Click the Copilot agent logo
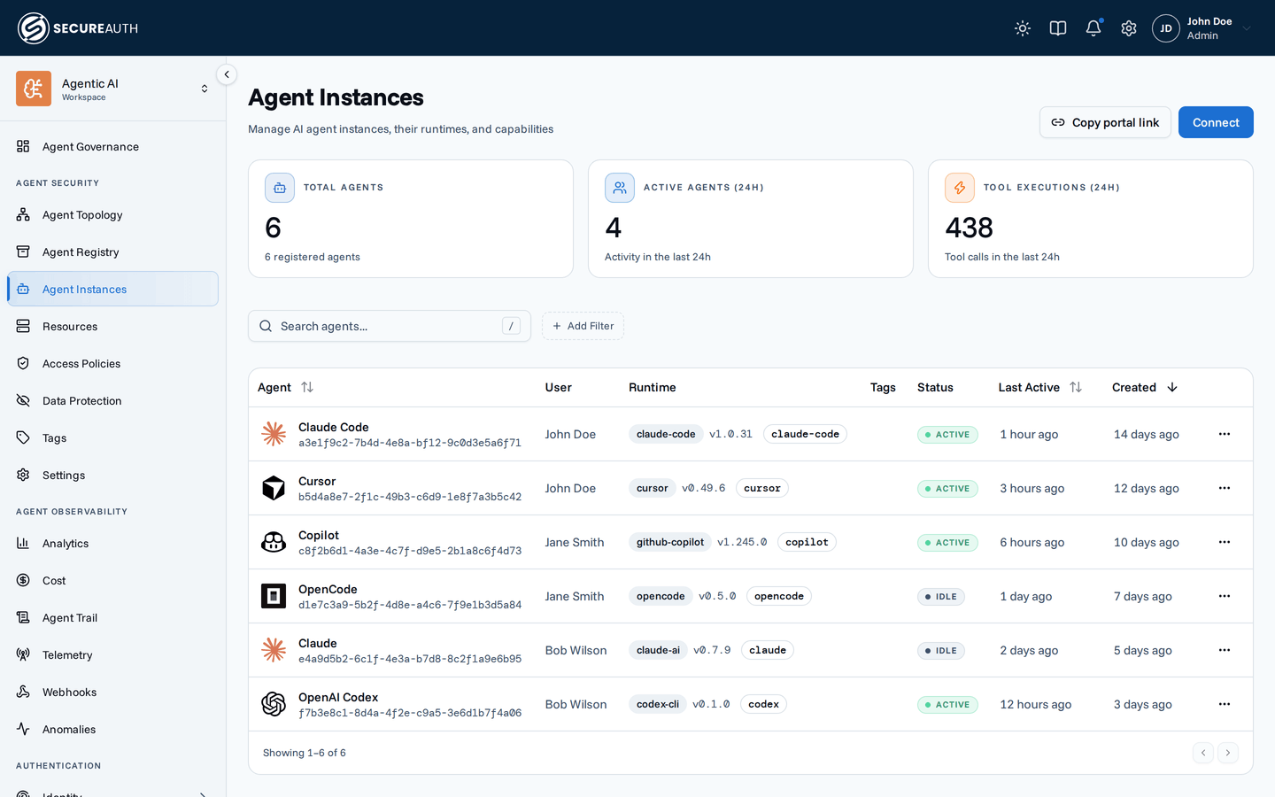The height and width of the screenshot is (797, 1275). click(274, 542)
